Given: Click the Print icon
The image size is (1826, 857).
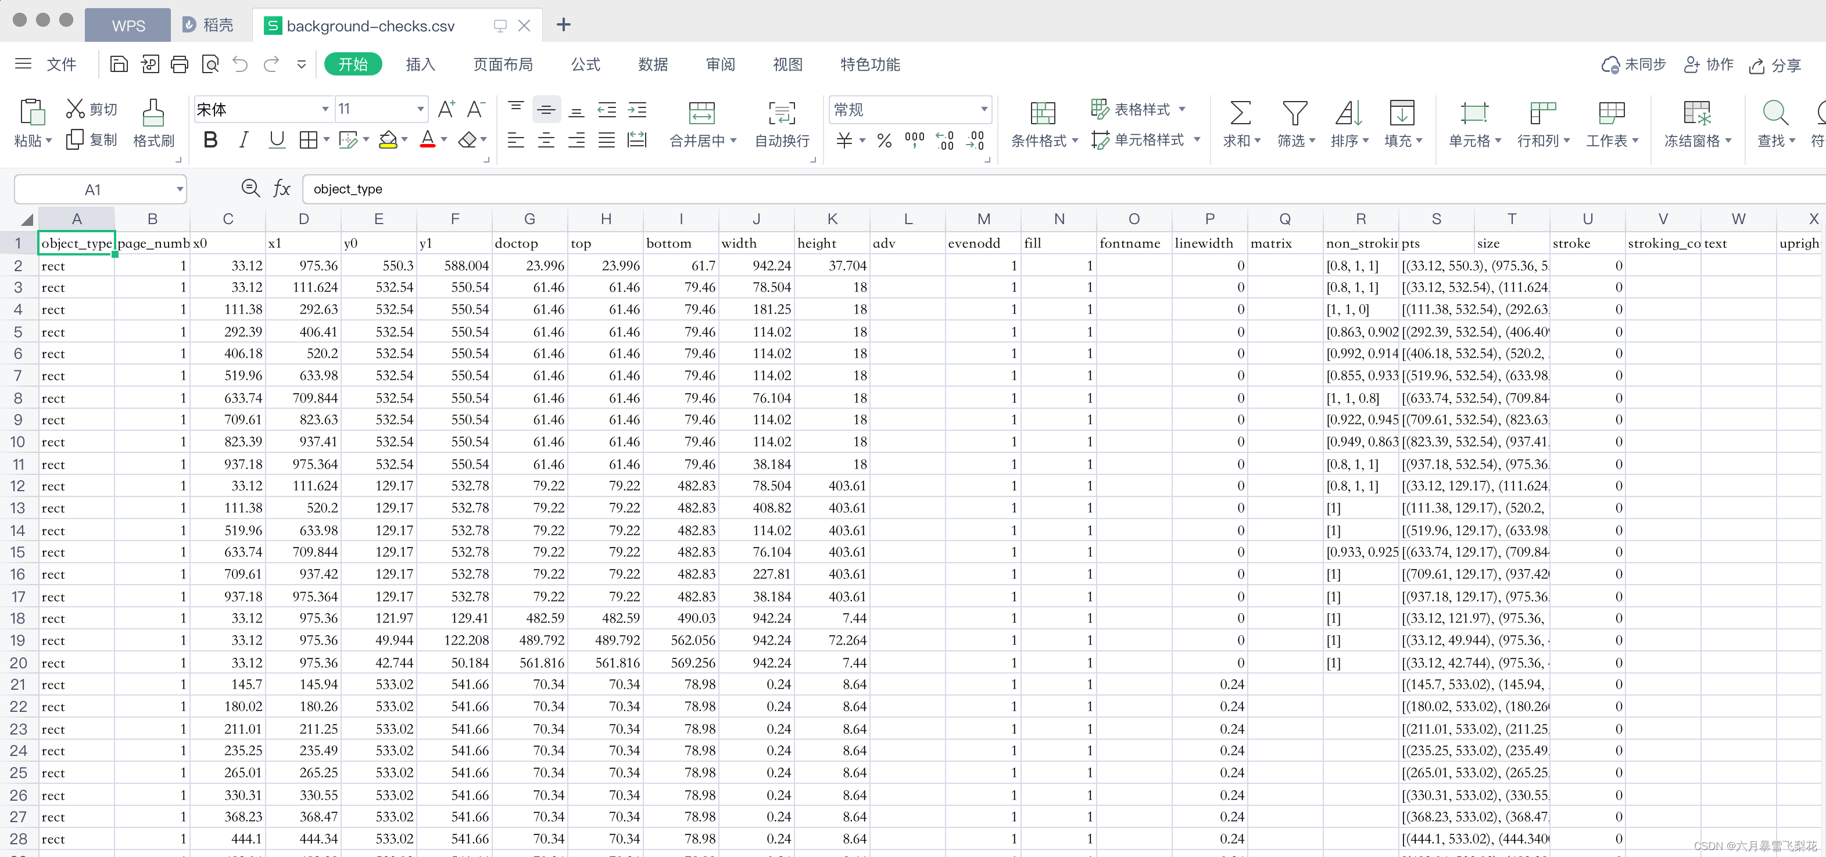Looking at the screenshot, I should (x=180, y=64).
